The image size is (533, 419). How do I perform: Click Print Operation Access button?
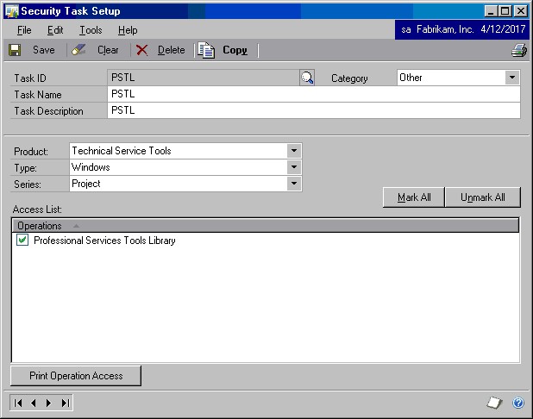76,376
